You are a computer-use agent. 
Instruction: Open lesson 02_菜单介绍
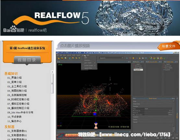pyautogui.click(x=15, y=82)
